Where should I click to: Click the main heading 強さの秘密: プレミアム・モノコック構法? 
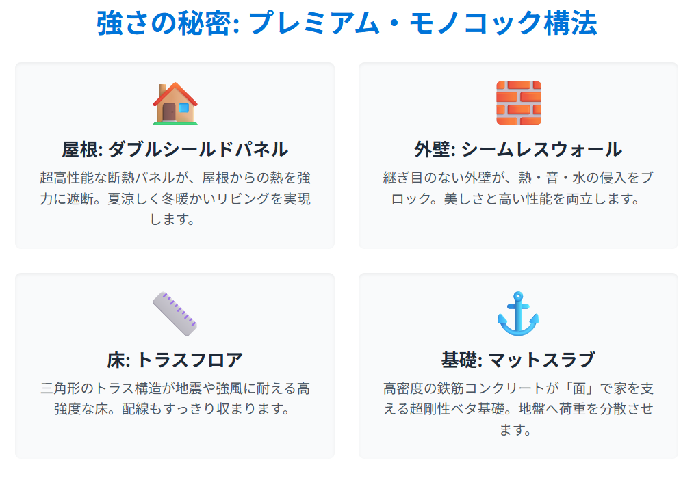pyautogui.click(x=347, y=24)
